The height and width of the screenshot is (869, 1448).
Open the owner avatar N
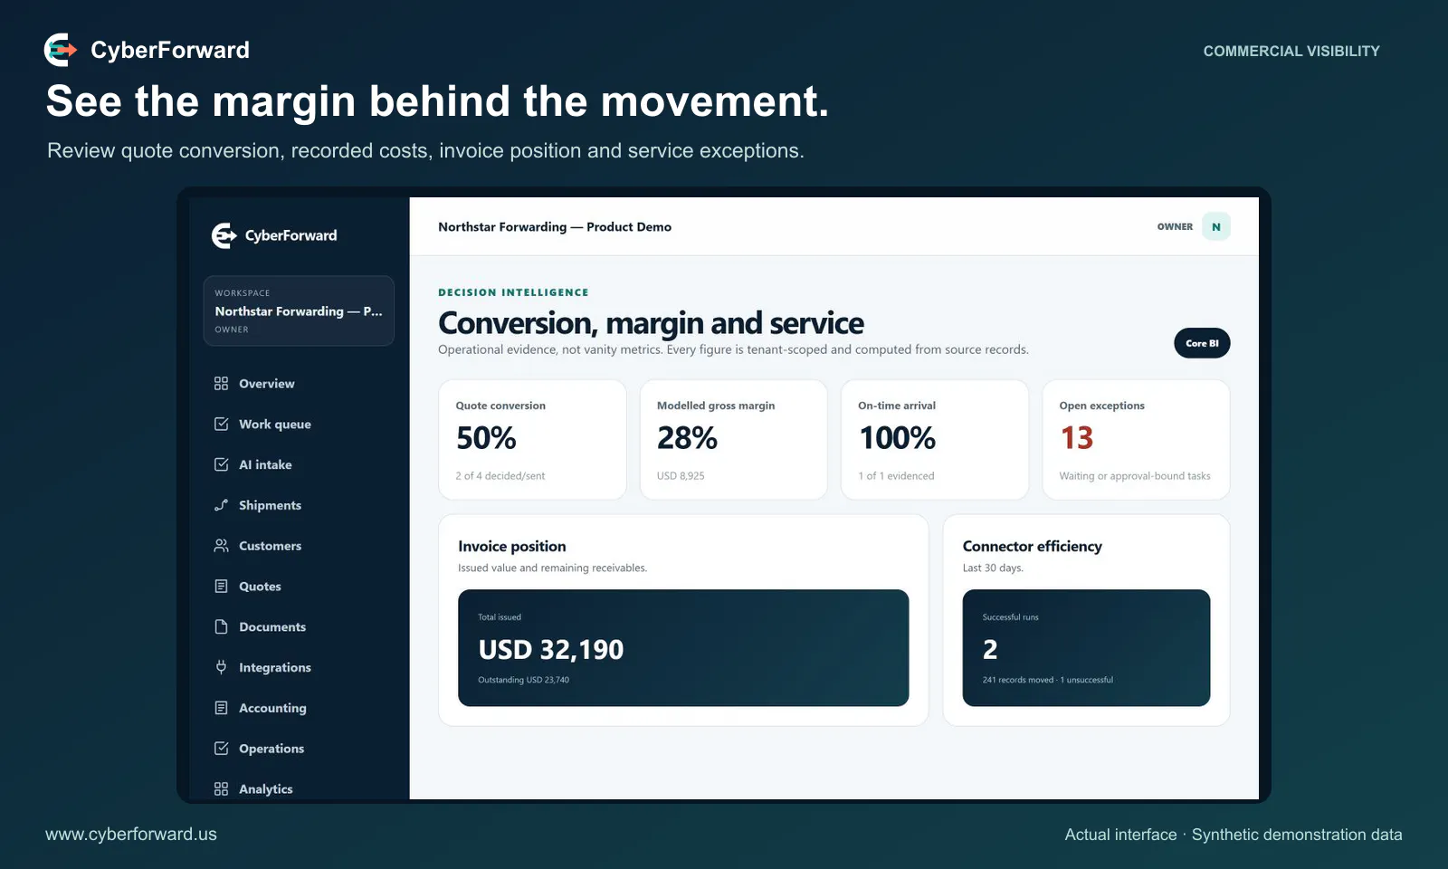pyautogui.click(x=1216, y=227)
